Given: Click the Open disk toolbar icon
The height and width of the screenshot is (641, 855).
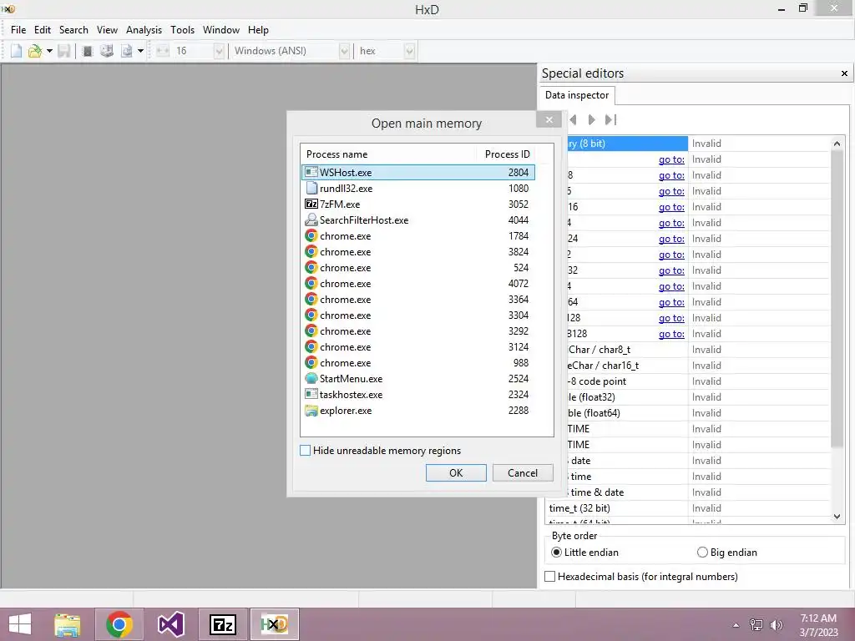Looking at the screenshot, I should 107,51.
